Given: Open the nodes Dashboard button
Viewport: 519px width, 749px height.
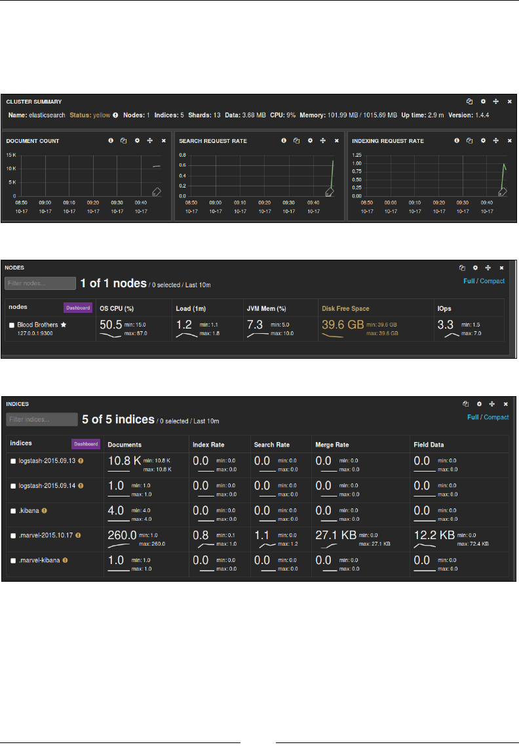Looking at the screenshot, I should [78, 308].
